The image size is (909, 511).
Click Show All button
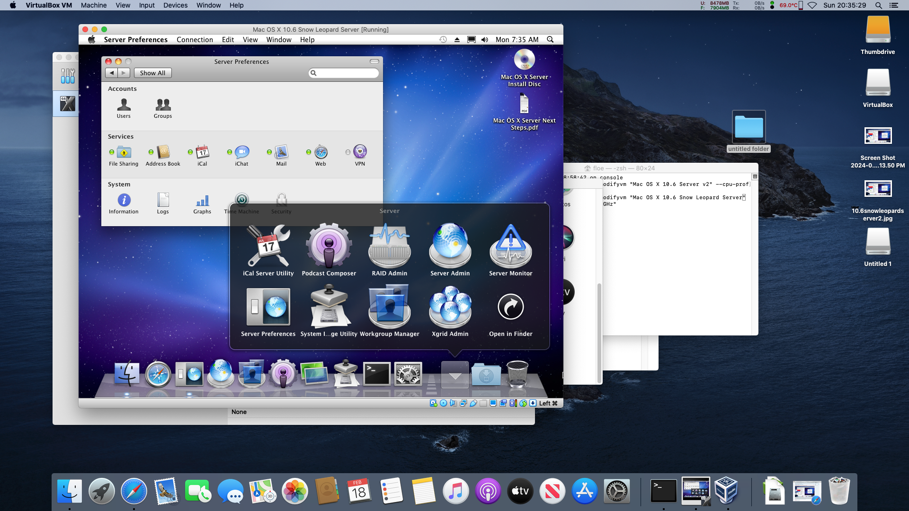click(x=152, y=73)
